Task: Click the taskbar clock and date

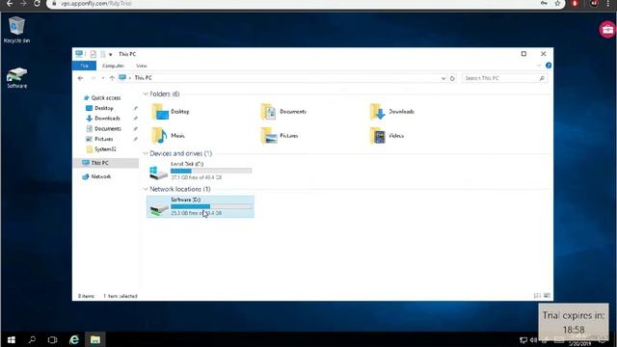Action: pos(579,341)
